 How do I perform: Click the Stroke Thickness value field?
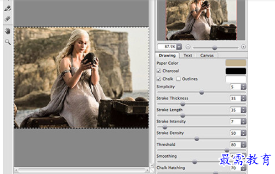(x=235, y=98)
